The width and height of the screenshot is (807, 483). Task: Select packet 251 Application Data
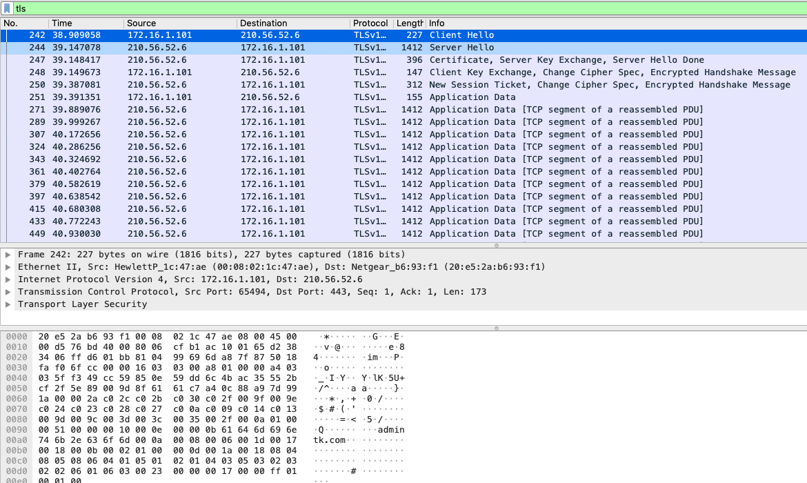[403, 97]
